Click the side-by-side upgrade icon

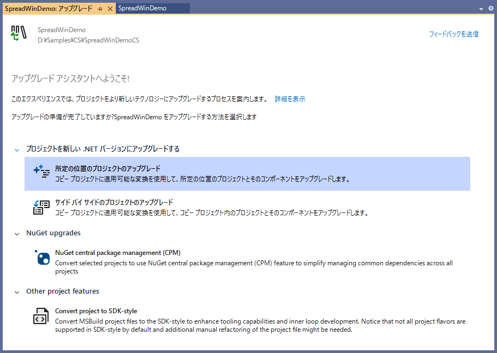point(41,207)
